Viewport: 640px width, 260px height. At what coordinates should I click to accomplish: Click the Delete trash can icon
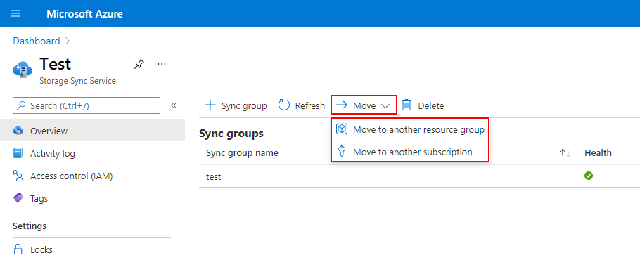point(407,105)
